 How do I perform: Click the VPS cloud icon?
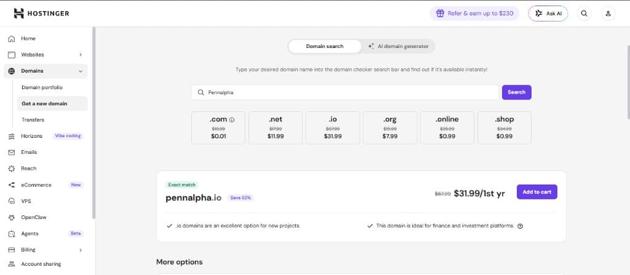pos(12,201)
